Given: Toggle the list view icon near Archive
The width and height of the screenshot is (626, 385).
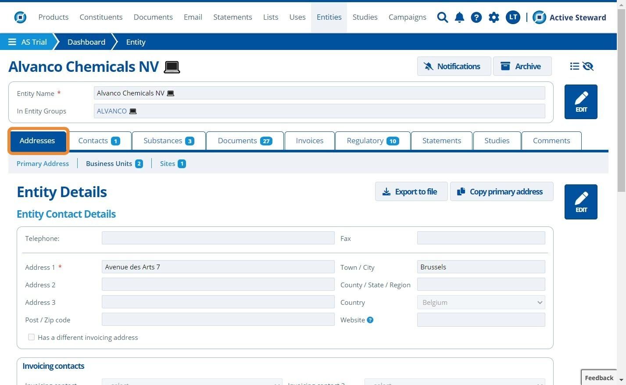Looking at the screenshot, I should (x=574, y=66).
